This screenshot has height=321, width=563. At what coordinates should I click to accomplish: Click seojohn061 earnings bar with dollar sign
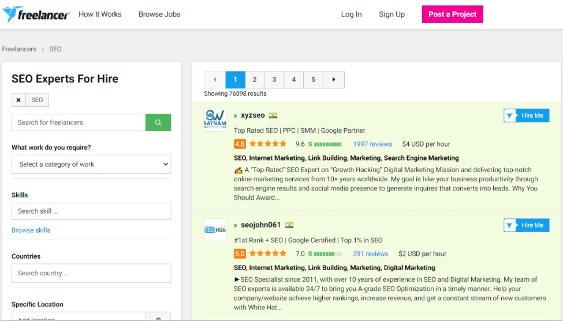[x=325, y=254]
